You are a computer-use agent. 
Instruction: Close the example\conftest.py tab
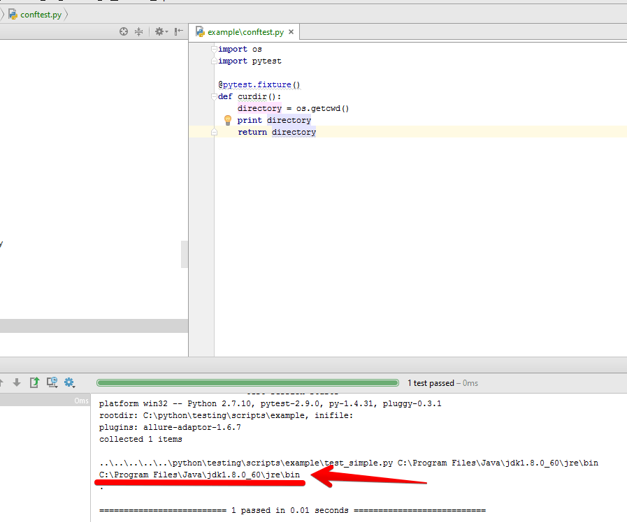291,32
